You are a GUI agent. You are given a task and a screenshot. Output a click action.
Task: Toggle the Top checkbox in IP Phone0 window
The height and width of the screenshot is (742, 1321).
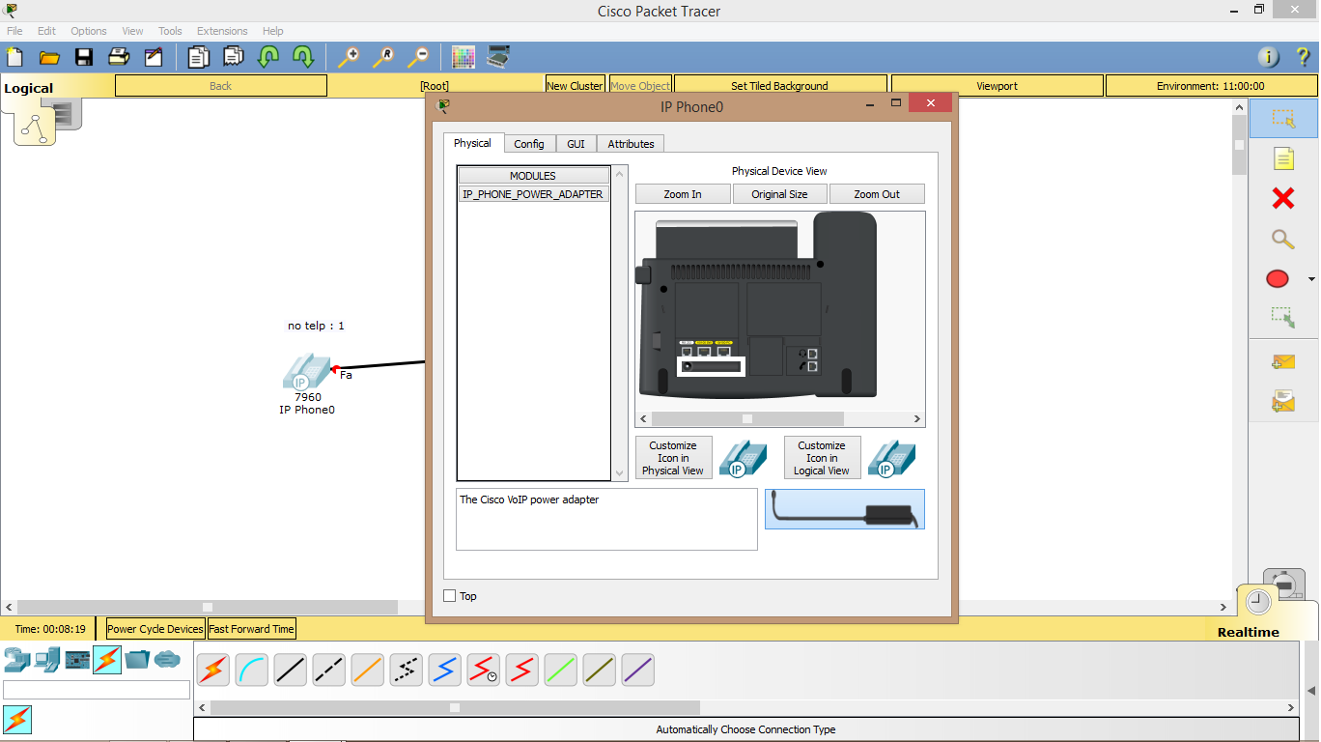(449, 596)
